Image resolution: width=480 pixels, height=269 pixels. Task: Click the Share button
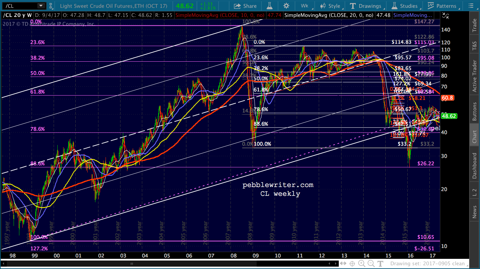pyautogui.click(x=245, y=6)
